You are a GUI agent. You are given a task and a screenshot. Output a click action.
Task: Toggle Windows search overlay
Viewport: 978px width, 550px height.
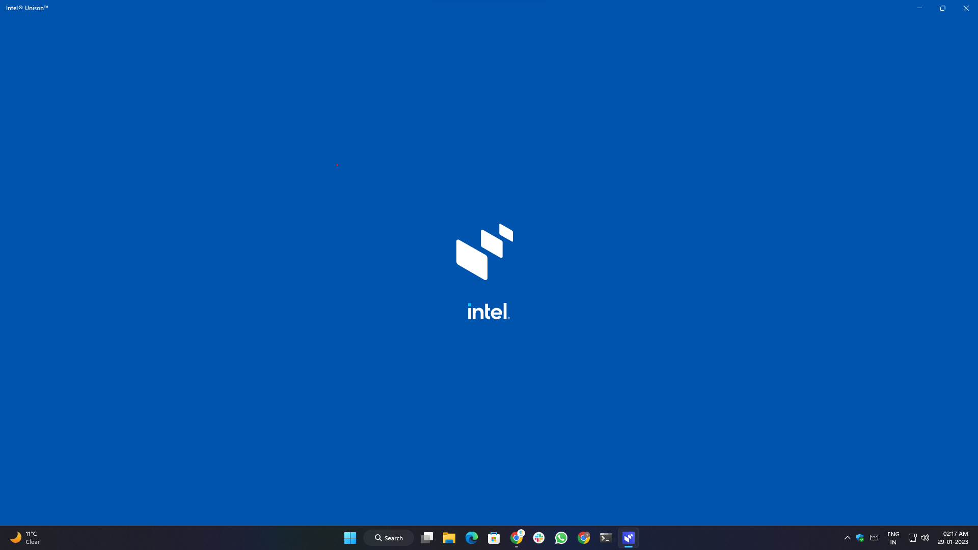point(388,537)
